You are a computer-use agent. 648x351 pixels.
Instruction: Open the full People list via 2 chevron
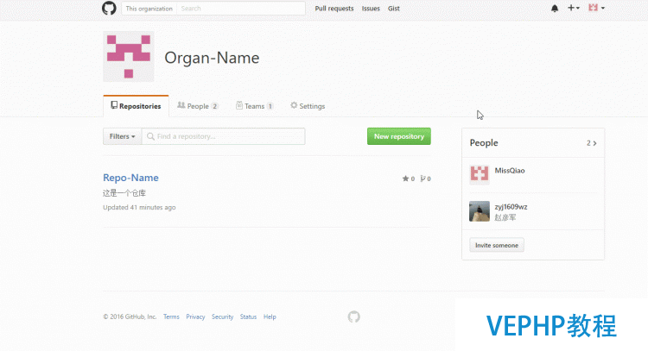pos(591,143)
